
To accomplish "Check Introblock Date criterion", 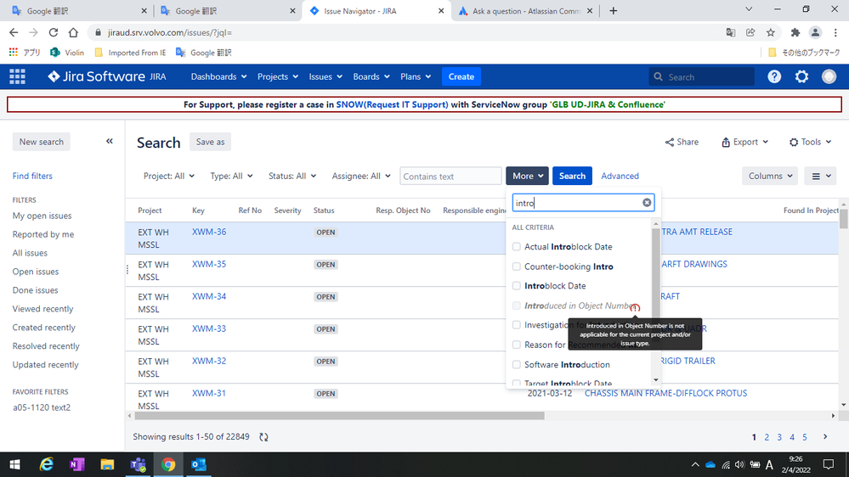I will [516, 285].
